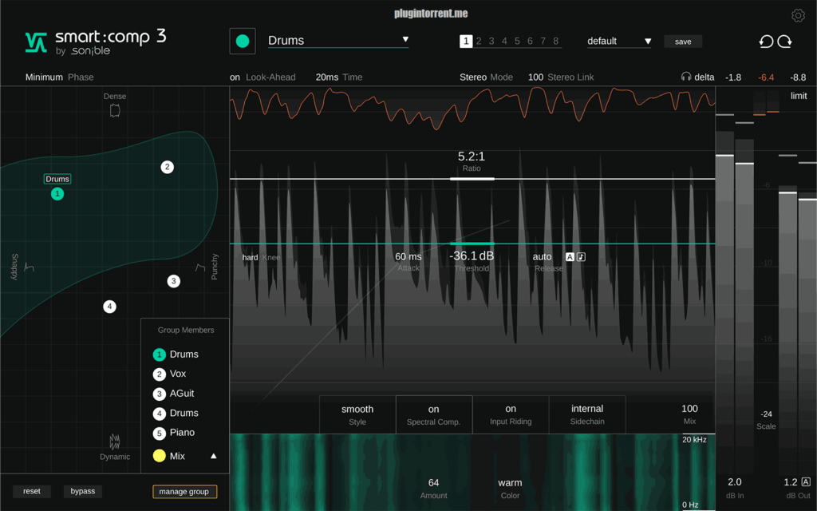Select state slot 8

(556, 42)
